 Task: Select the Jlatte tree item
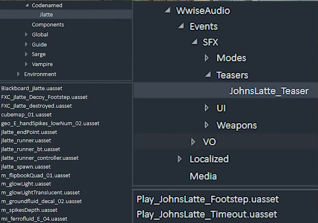coord(46,15)
